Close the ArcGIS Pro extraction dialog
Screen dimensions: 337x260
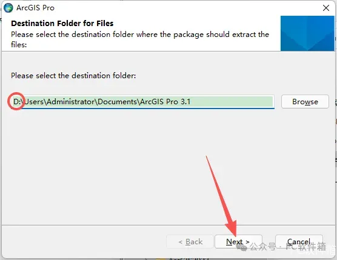tap(326, 8)
